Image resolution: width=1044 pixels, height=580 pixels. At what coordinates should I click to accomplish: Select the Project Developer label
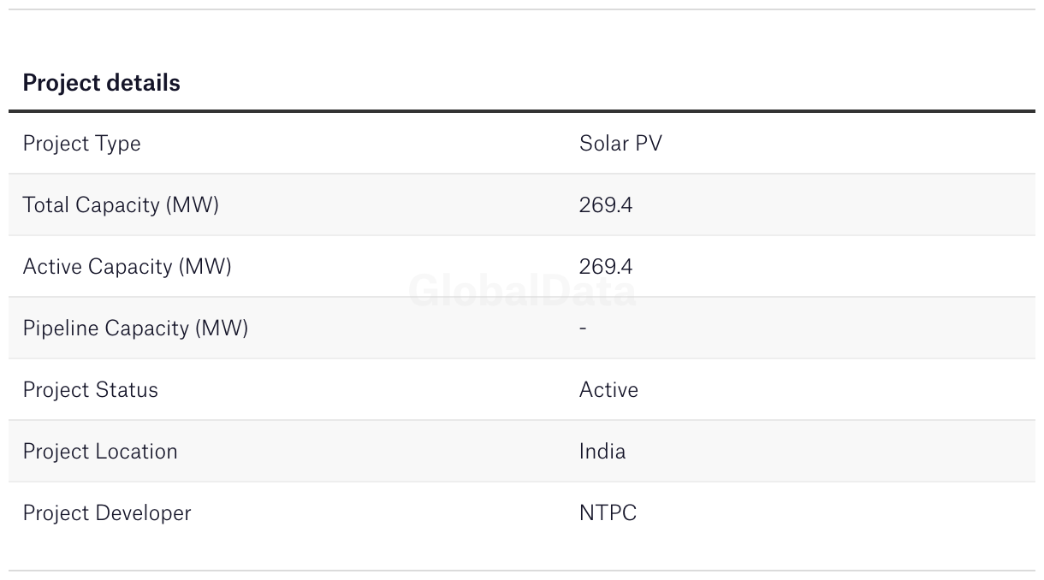(x=107, y=513)
